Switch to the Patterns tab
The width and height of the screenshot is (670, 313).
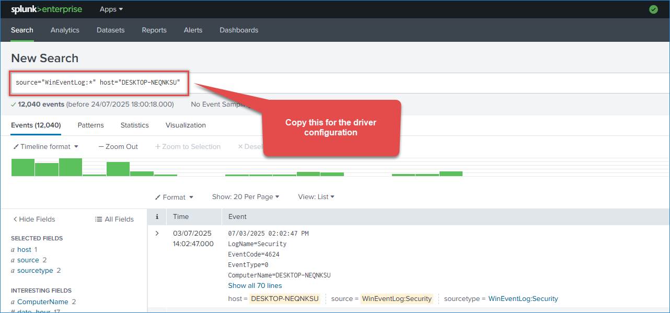[91, 125]
